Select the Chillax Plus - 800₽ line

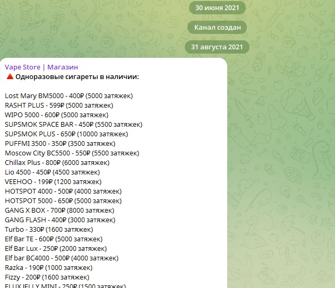coord(57,163)
